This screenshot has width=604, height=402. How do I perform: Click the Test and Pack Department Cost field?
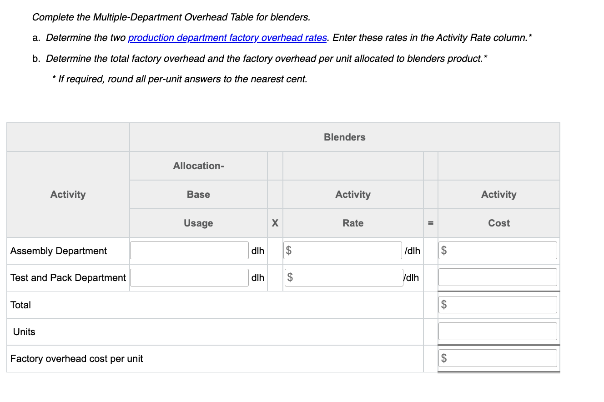point(498,277)
